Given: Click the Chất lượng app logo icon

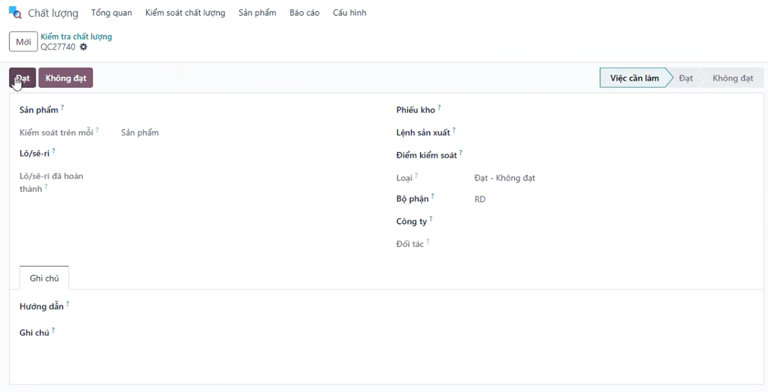Looking at the screenshot, I should tap(15, 12).
